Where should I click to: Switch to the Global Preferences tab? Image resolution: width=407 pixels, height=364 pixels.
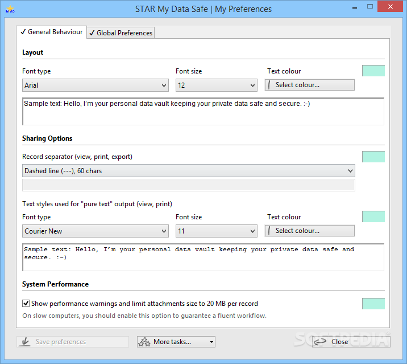[x=121, y=33]
